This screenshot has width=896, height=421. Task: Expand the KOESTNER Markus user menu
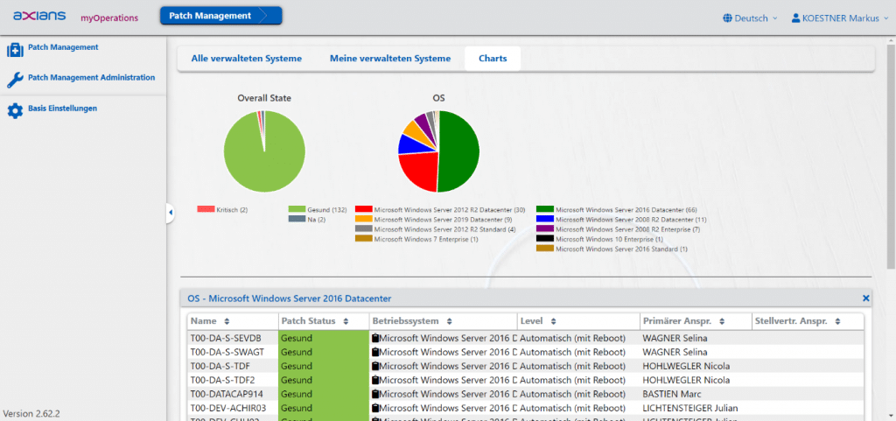click(842, 18)
